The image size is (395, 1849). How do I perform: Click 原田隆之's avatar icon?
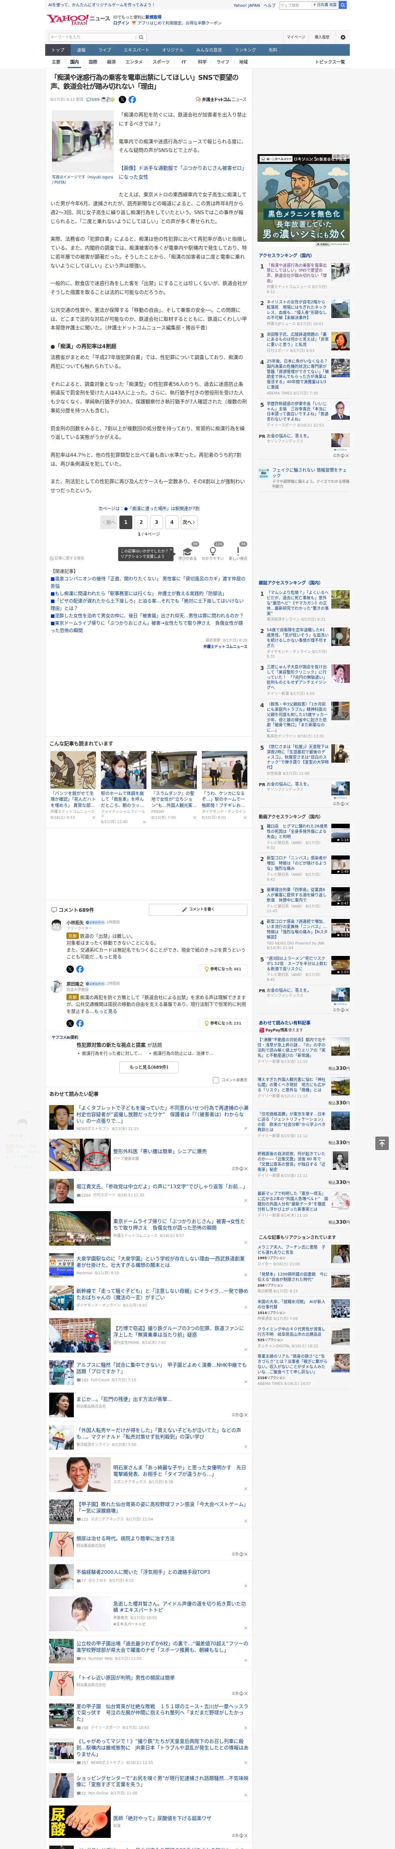point(57,987)
